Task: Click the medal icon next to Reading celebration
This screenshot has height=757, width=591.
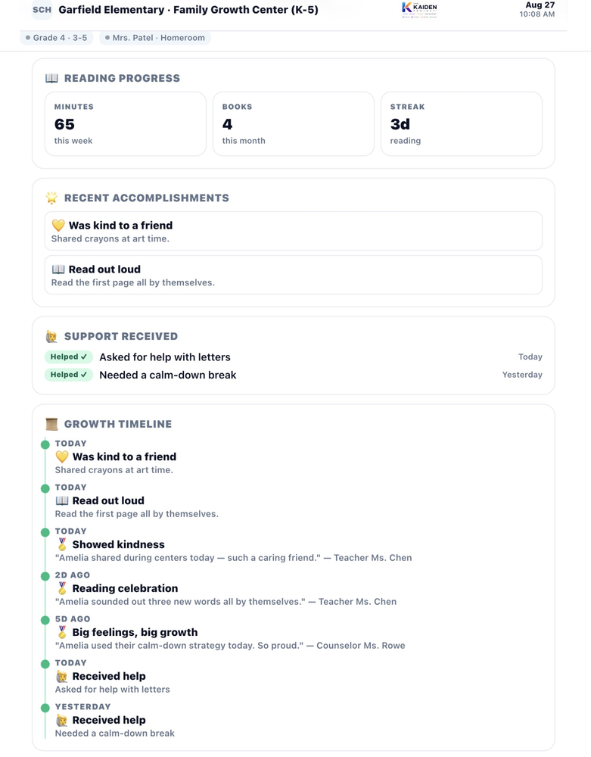Action: click(62, 588)
